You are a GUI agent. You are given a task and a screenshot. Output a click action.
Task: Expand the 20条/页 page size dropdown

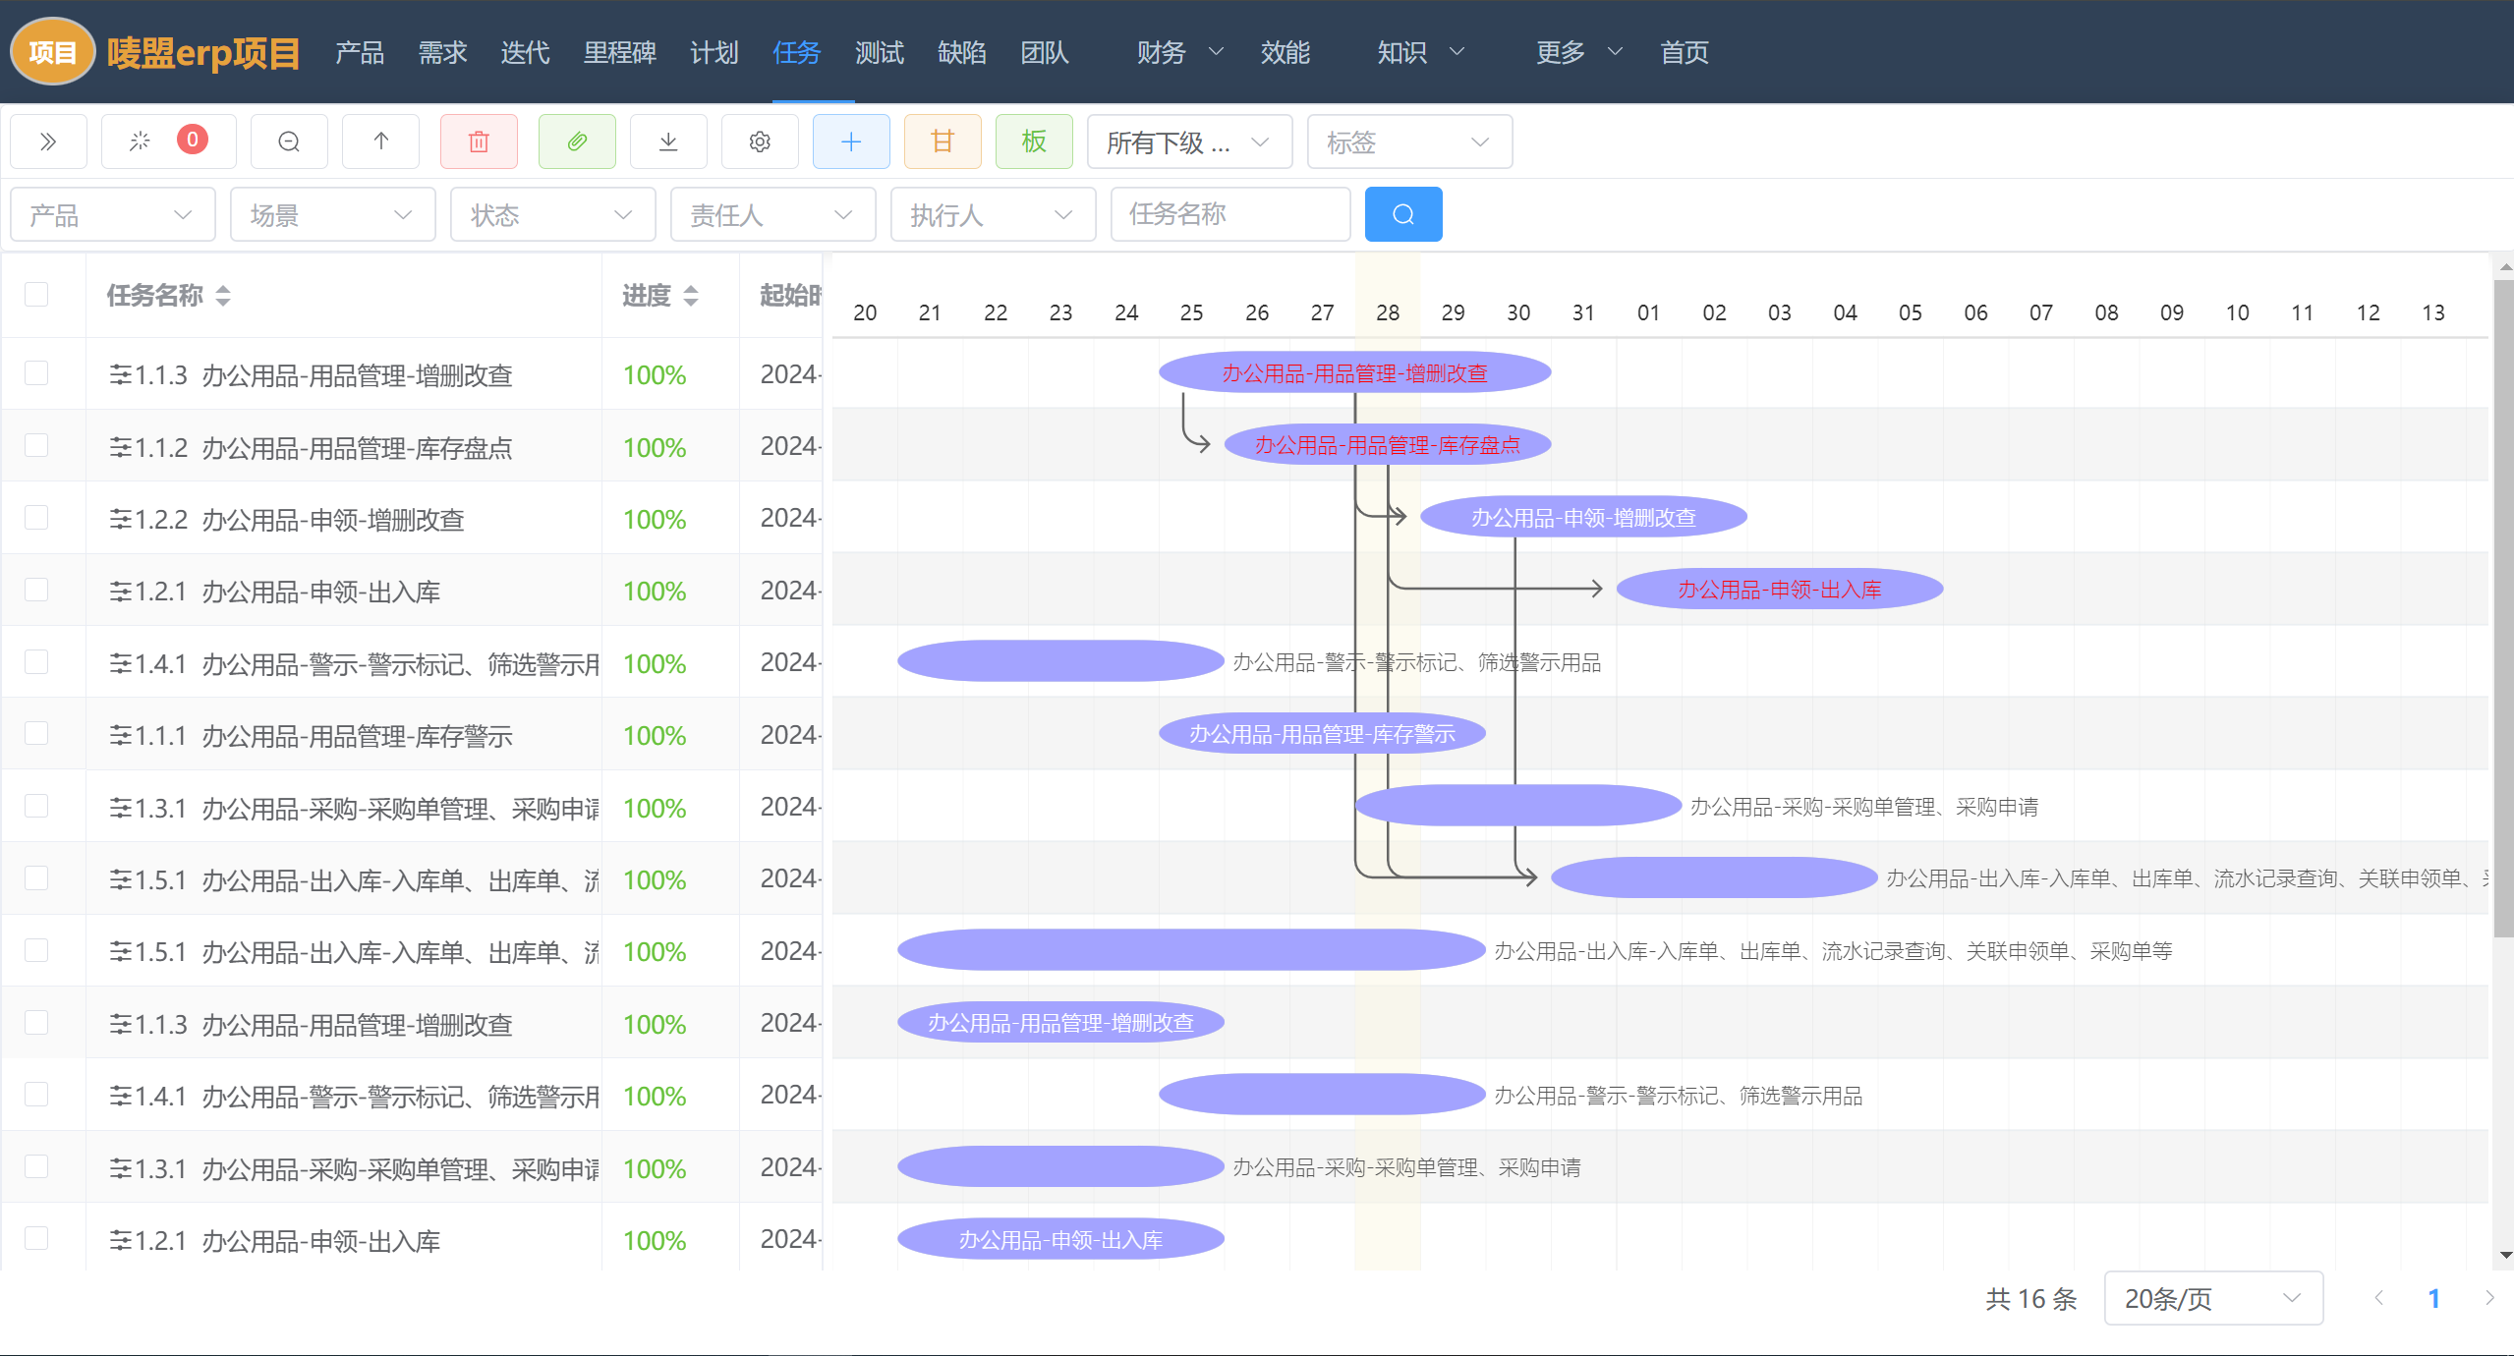click(x=2212, y=1298)
